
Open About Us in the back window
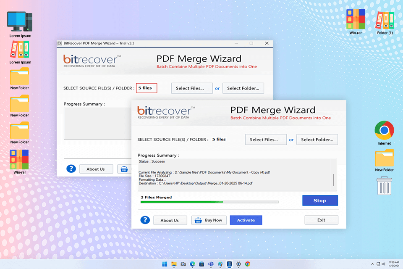(96, 169)
